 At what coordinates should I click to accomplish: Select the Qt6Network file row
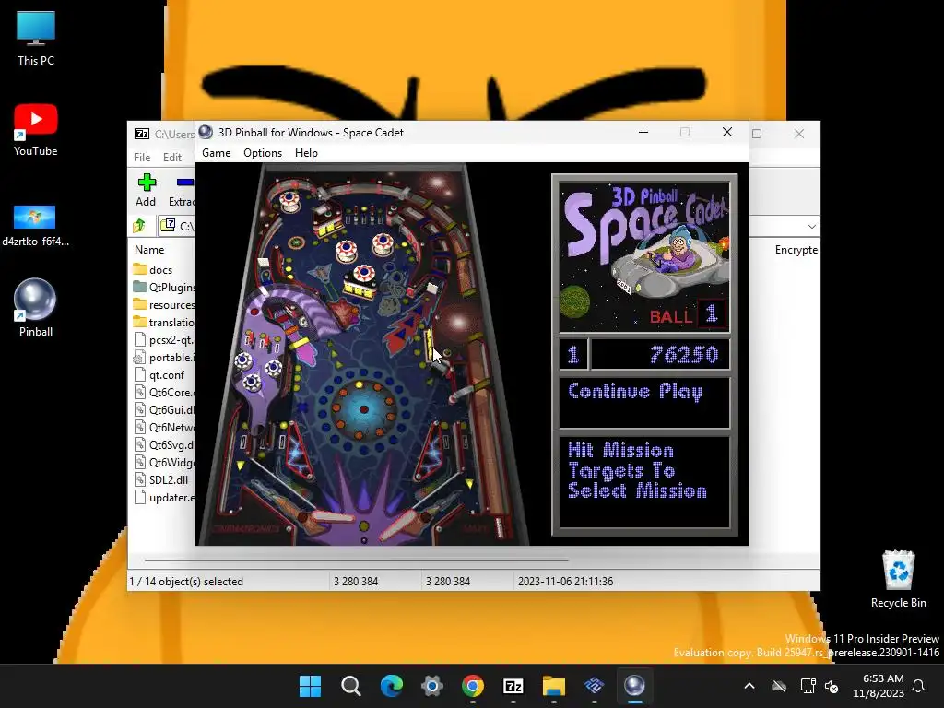pyautogui.click(x=162, y=428)
